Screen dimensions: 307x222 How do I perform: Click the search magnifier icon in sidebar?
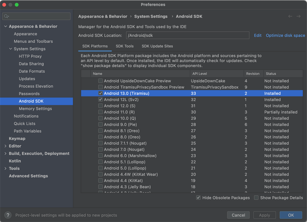[x=6, y=16]
